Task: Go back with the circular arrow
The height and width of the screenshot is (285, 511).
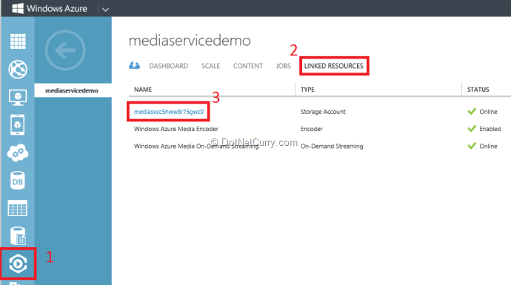Action: 65,50
